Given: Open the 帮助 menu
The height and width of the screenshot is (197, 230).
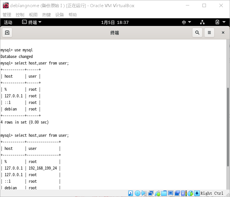Looking at the screenshot, I should point(73,15).
